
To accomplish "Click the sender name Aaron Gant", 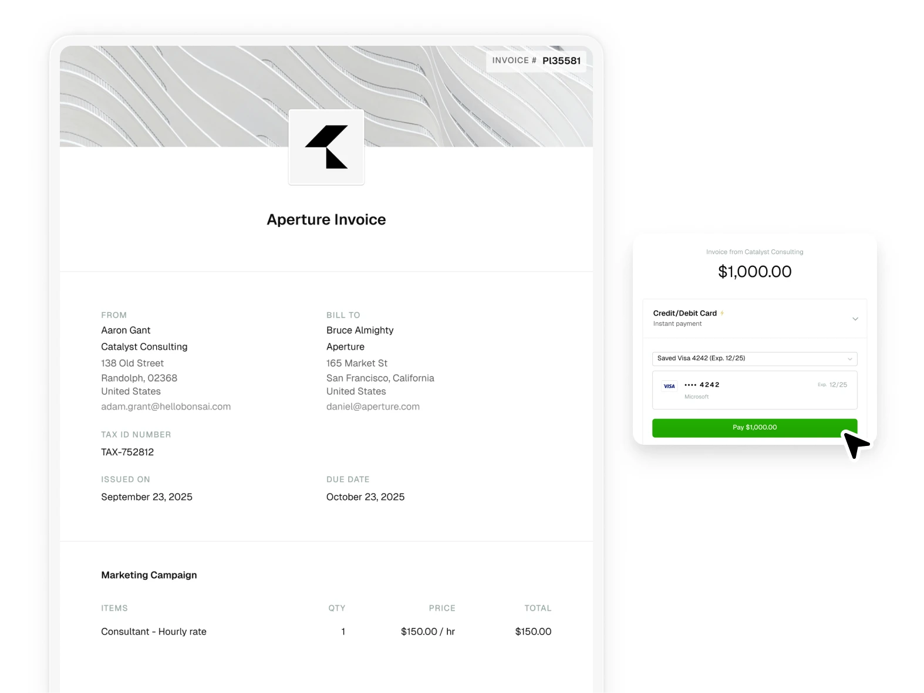I will (126, 330).
